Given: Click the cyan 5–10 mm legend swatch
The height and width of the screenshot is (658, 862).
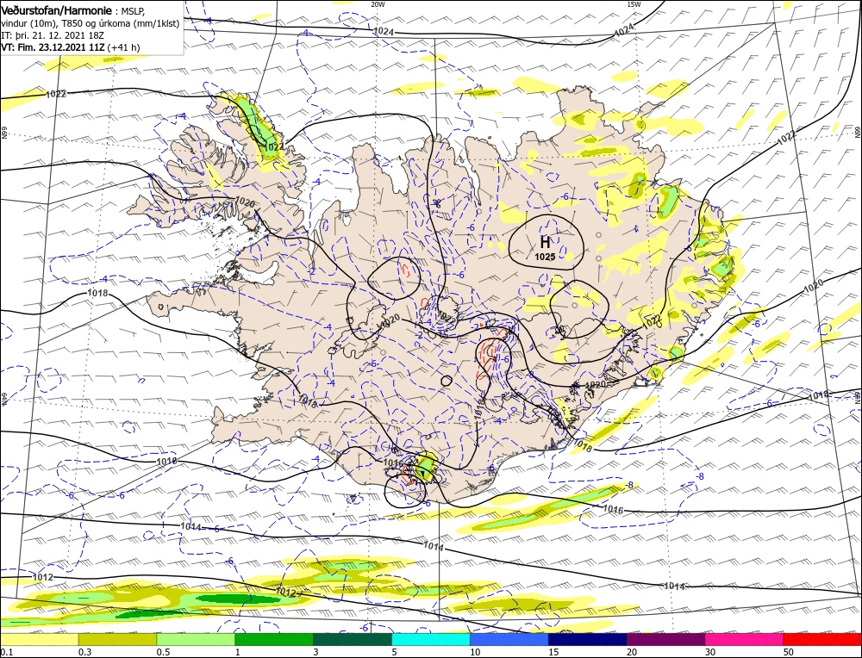Looking at the screenshot, I should point(431,639).
